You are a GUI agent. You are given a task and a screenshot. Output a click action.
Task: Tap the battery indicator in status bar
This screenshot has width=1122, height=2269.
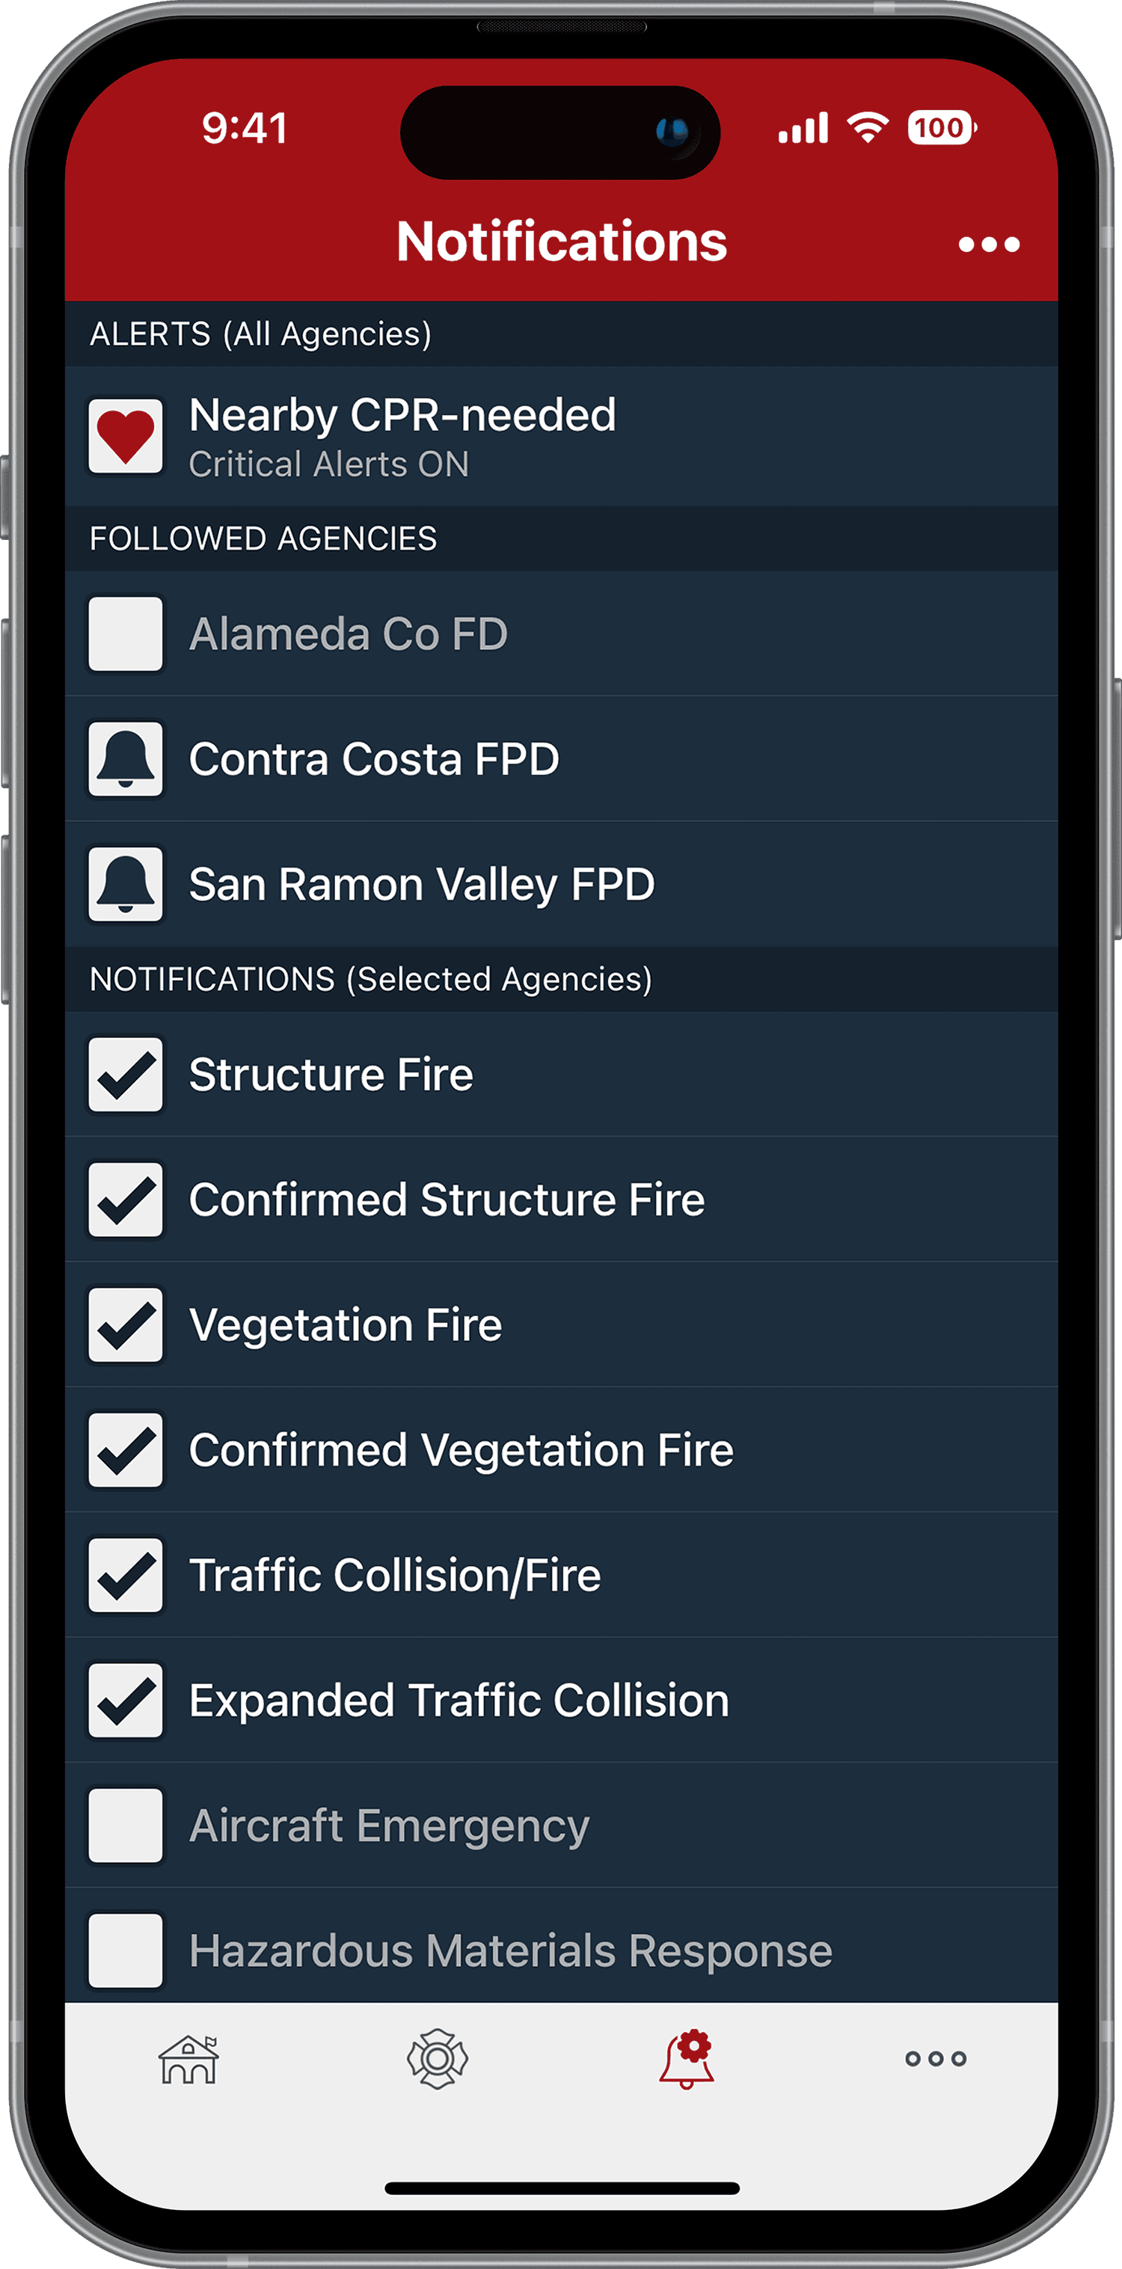coord(940,129)
